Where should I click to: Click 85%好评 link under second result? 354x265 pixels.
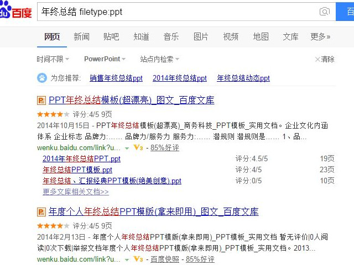point(200,259)
